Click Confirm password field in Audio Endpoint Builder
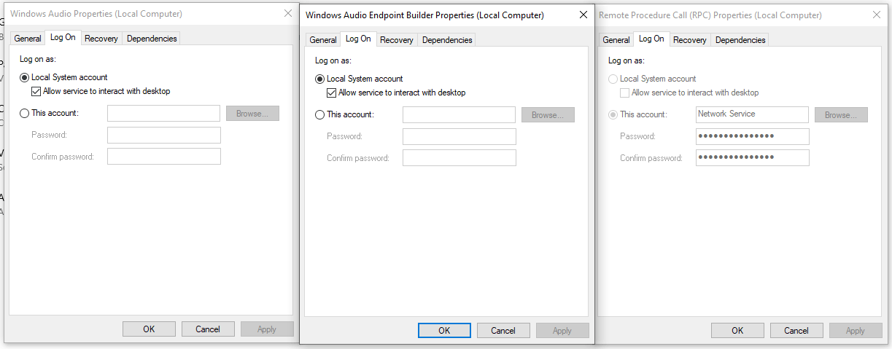892x349 pixels. (459, 158)
